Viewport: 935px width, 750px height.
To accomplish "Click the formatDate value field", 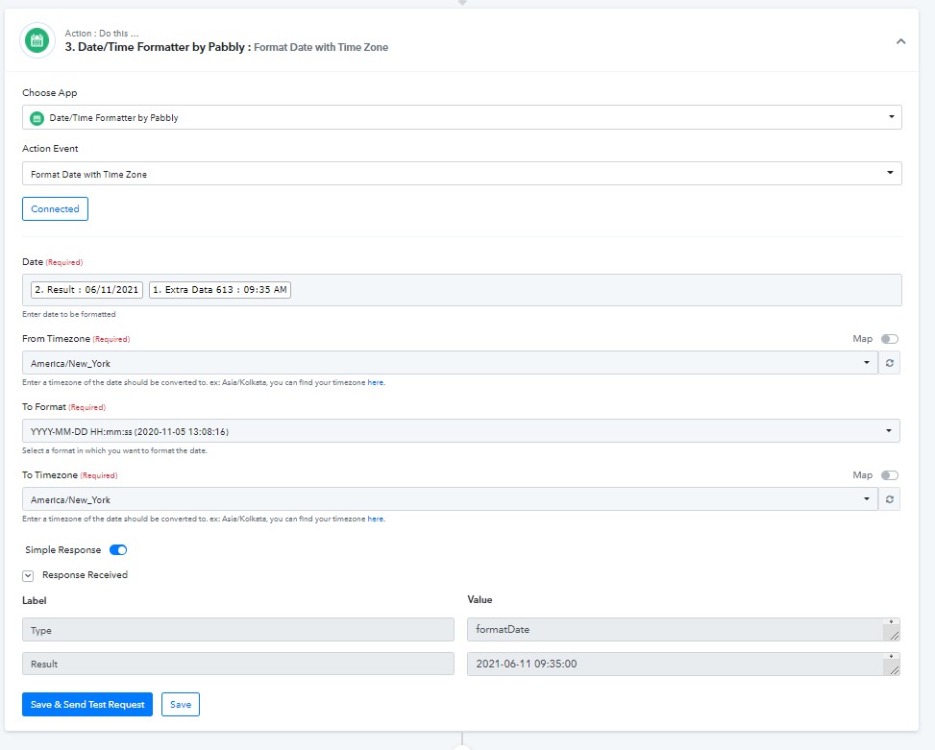I will click(683, 629).
